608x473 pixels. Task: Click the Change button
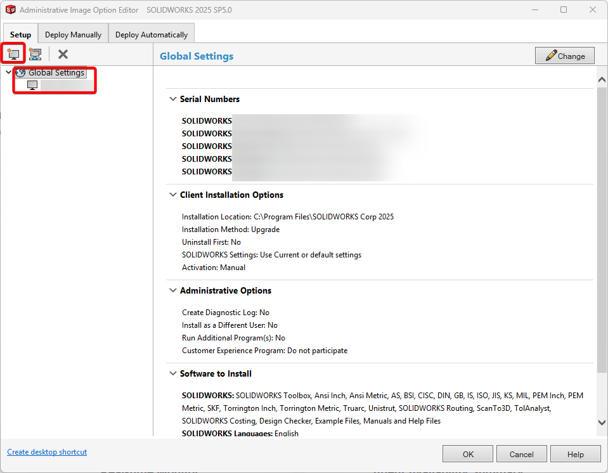tap(564, 55)
